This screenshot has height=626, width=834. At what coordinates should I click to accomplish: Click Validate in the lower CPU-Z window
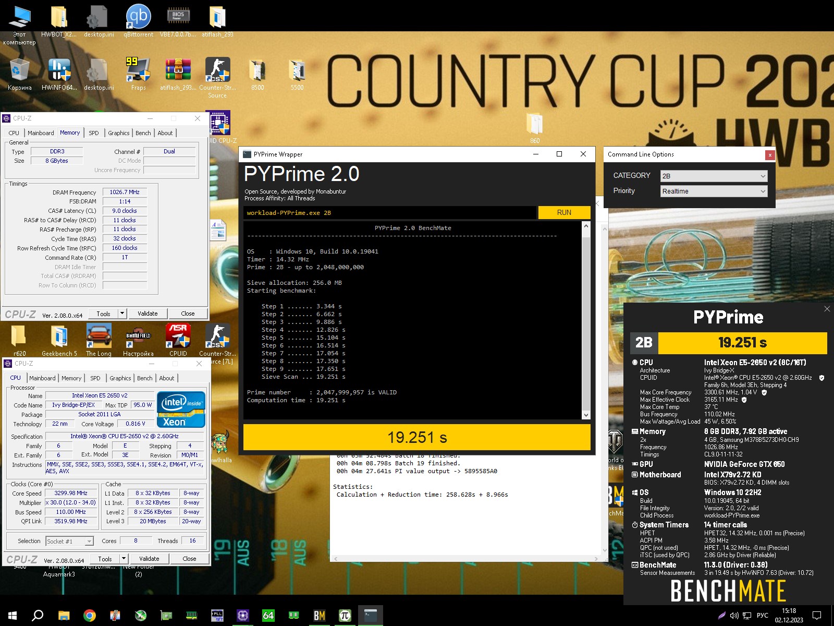[149, 559]
